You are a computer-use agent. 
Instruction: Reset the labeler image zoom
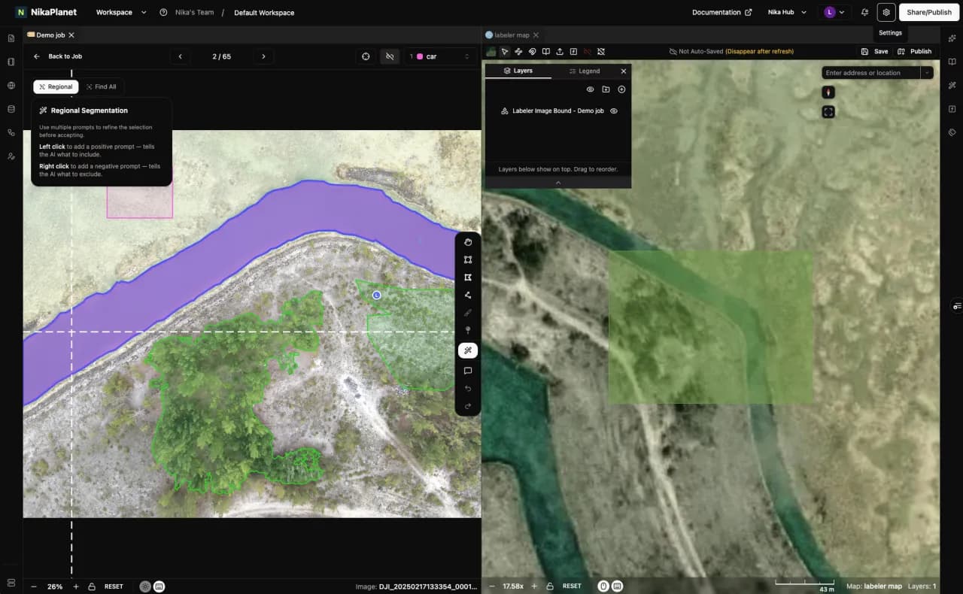click(114, 586)
